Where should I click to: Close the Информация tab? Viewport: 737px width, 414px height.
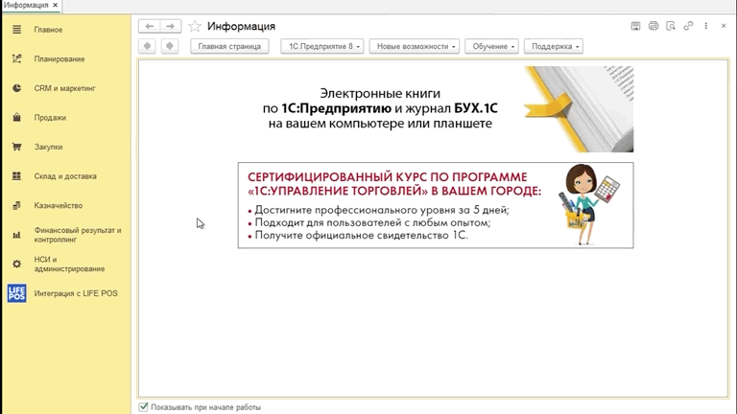(55, 5)
